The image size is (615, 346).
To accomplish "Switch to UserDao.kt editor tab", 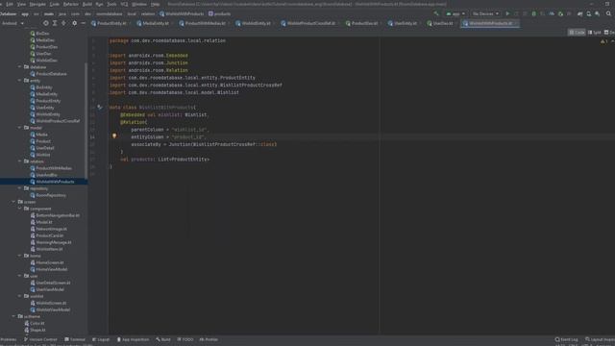I will [442, 23].
